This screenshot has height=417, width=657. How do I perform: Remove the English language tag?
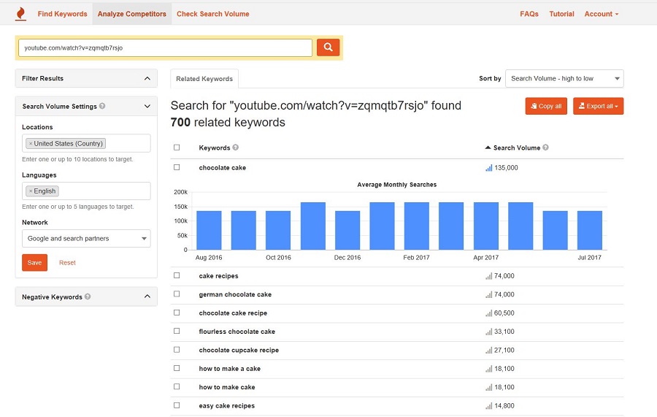tap(31, 191)
